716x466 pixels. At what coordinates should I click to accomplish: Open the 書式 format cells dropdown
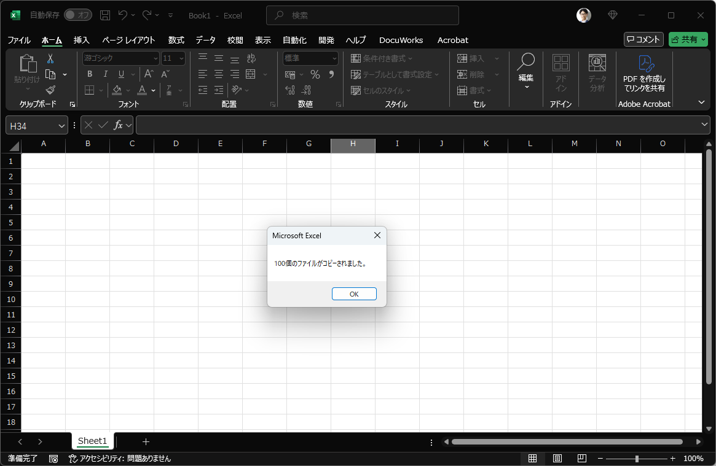474,90
